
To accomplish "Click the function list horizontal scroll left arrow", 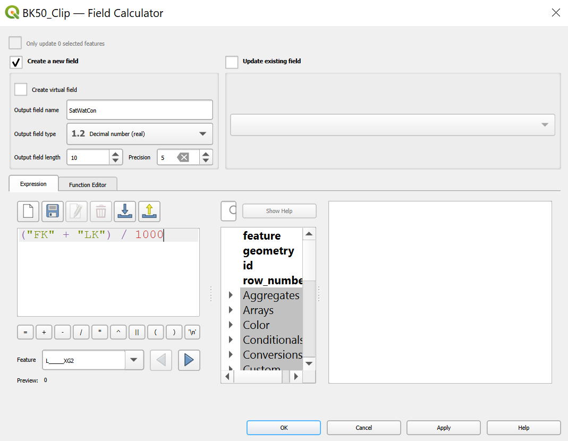I will coord(227,377).
